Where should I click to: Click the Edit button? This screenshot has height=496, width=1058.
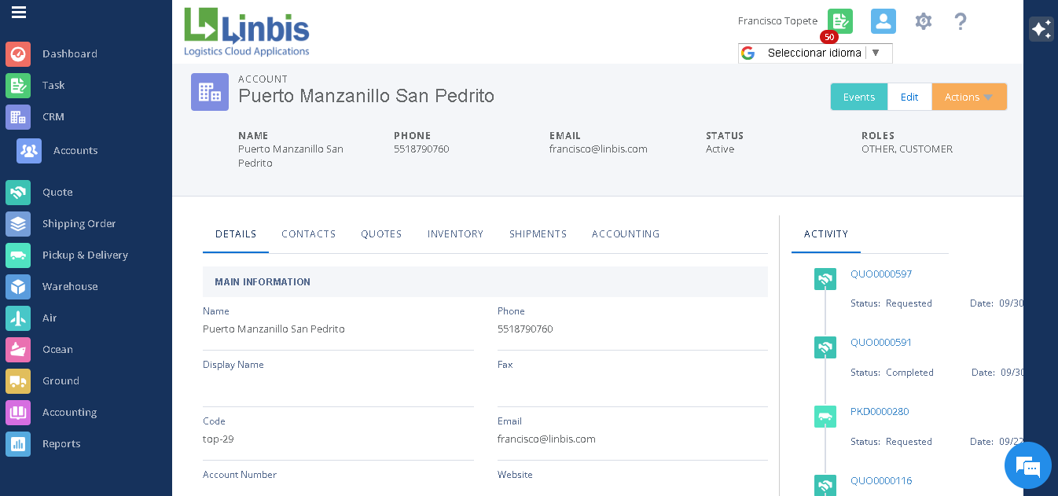pyautogui.click(x=909, y=97)
